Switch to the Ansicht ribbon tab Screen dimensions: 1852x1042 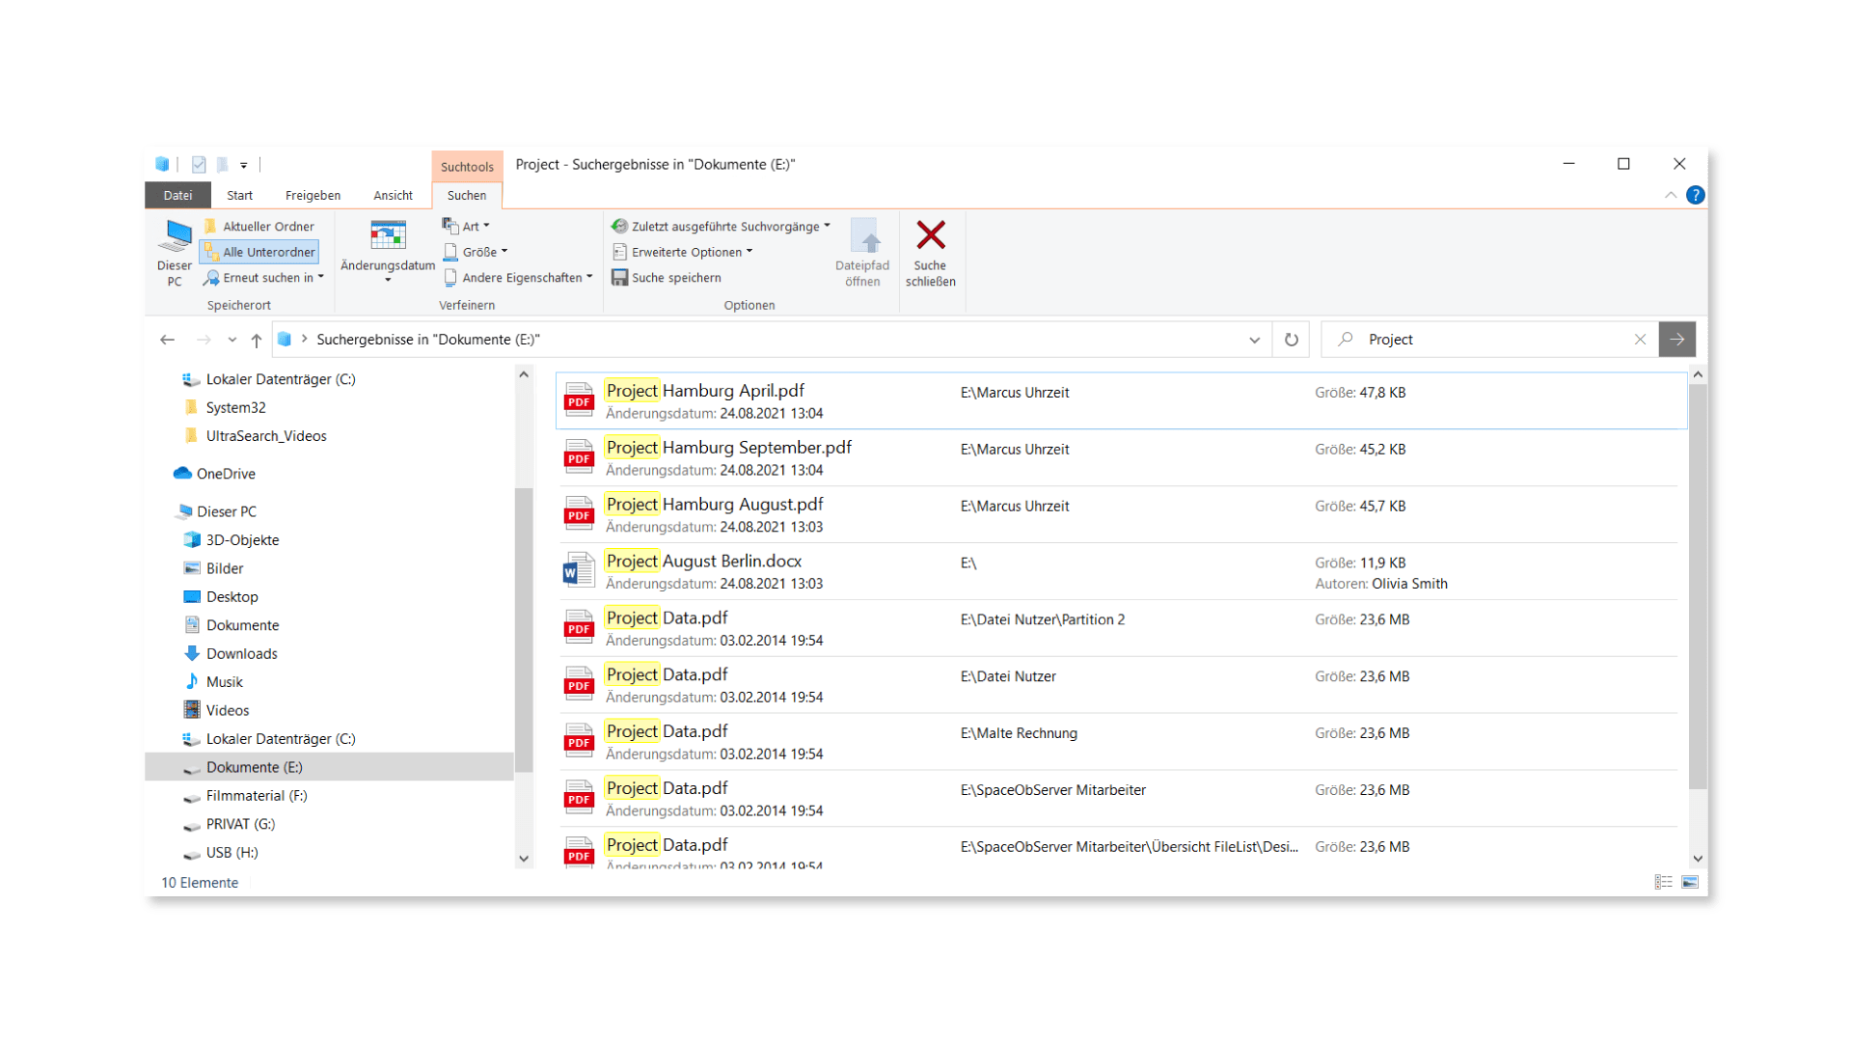click(394, 195)
